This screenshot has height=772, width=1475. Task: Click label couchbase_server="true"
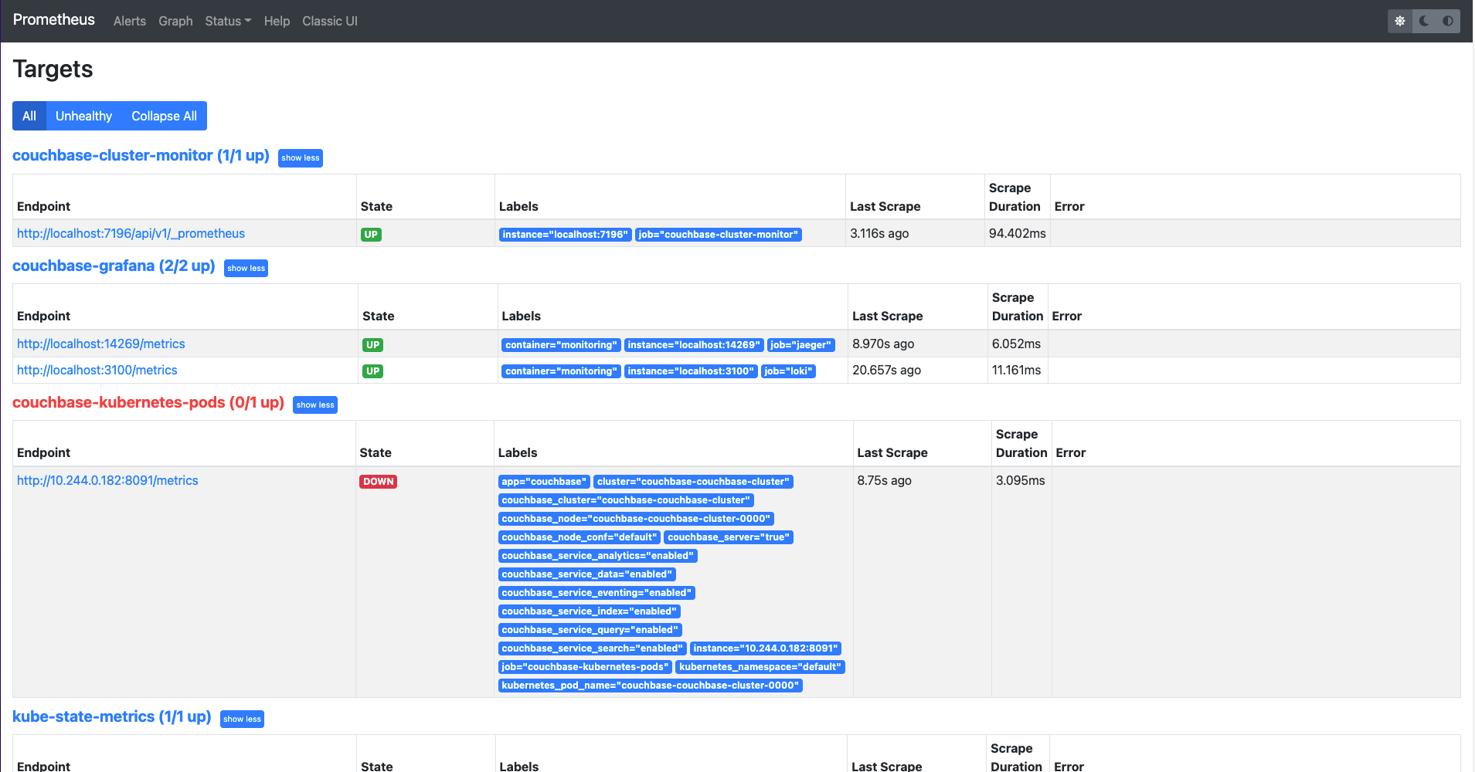(729, 537)
